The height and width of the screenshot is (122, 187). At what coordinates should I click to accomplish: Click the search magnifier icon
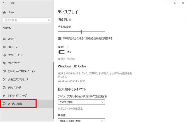(49, 20)
